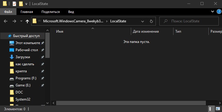
Task: Click the Properties icon in the quick access toolbar
Action: pyautogui.click(x=14, y=4)
